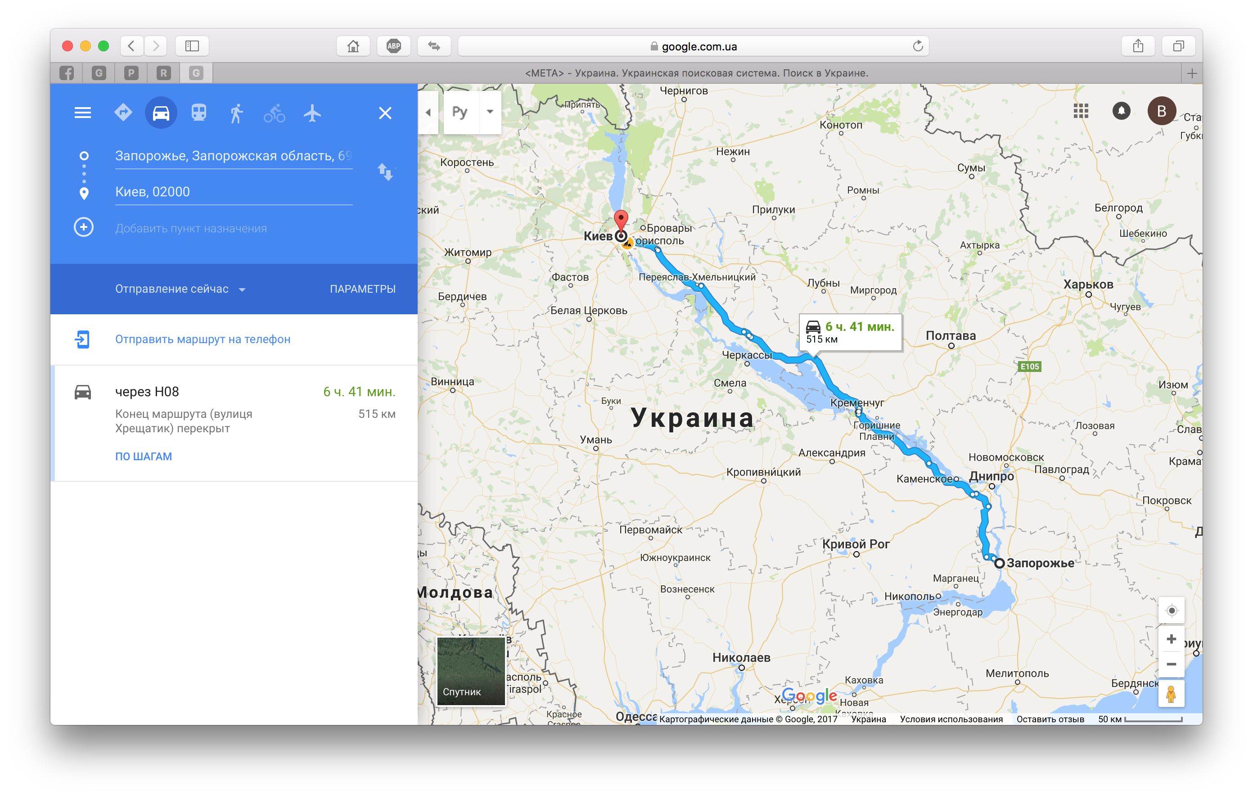Select flights travel mode

click(x=312, y=113)
